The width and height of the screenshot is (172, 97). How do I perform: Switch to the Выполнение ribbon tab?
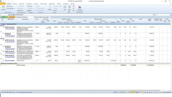[x=44, y=4]
